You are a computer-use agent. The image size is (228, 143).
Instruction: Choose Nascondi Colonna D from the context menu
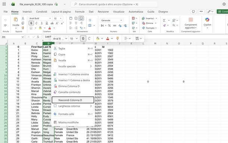coord(73,100)
